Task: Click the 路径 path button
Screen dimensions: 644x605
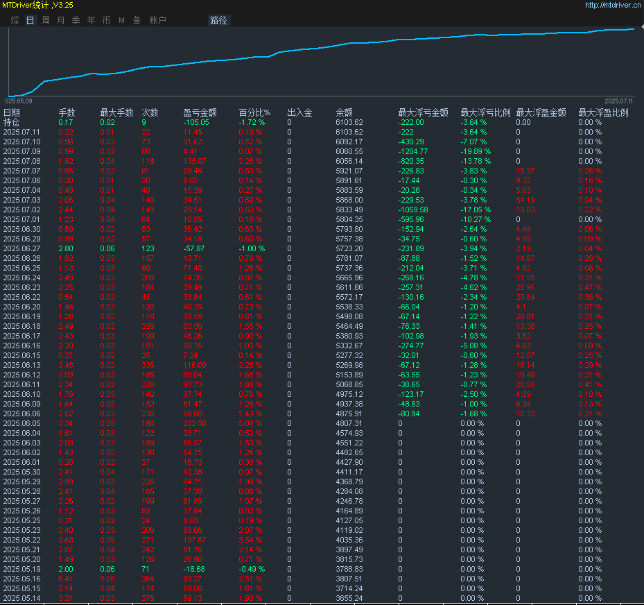Action: [218, 20]
